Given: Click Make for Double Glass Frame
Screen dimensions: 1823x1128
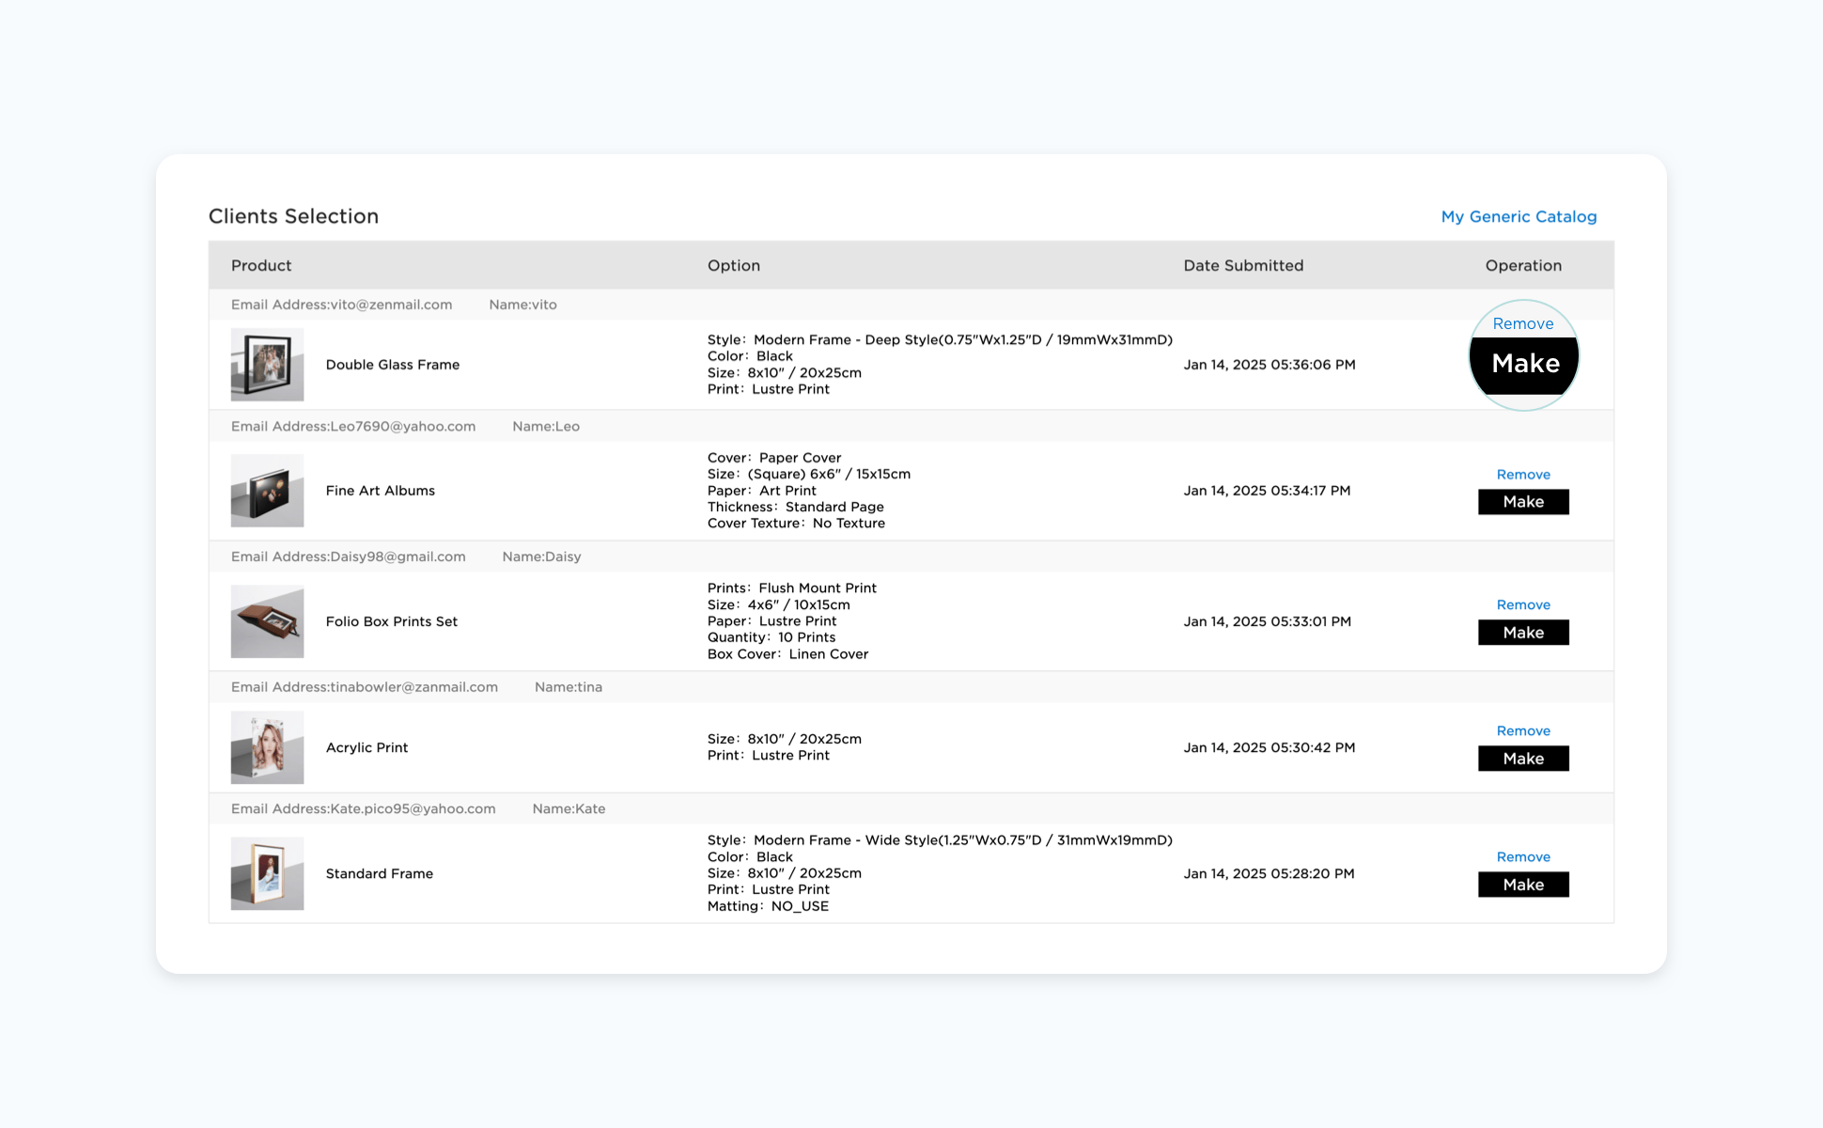Looking at the screenshot, I should (x=1524, y=364).
